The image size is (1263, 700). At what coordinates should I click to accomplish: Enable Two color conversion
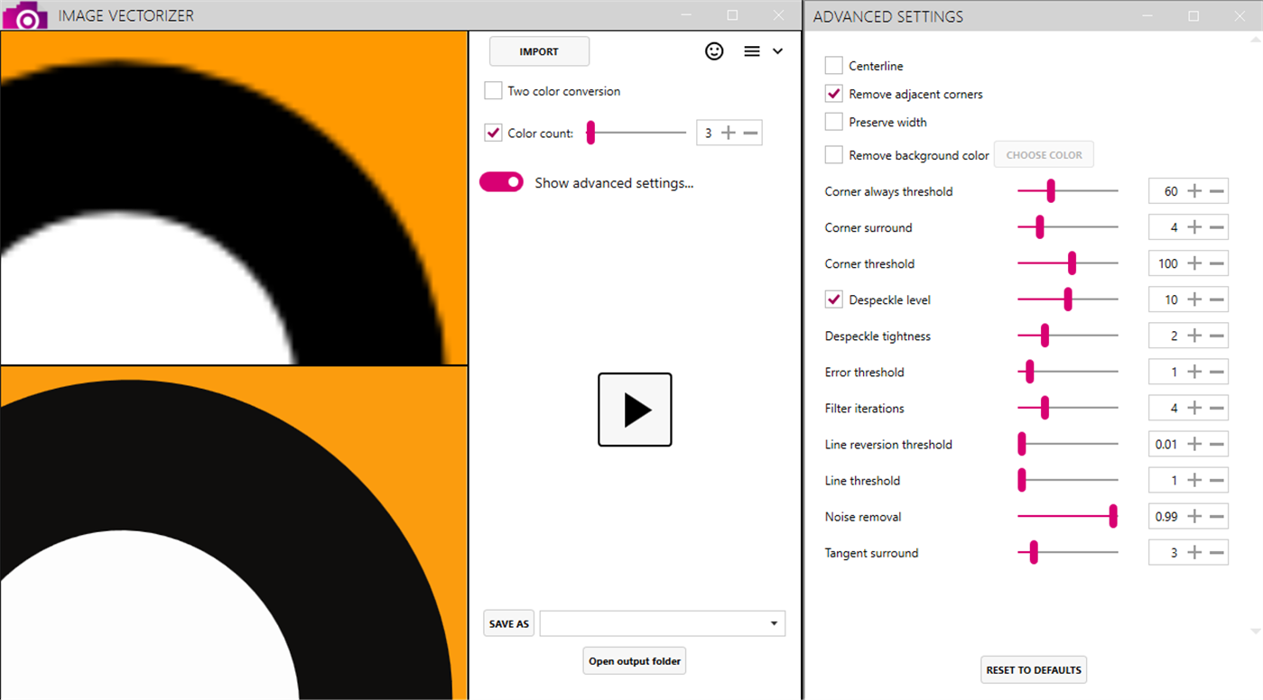tap(493, 90)
